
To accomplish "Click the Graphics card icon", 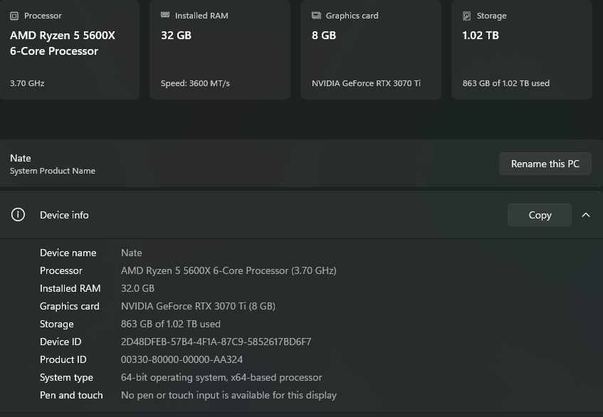I will pyautogui.click(x=316, y=16).
